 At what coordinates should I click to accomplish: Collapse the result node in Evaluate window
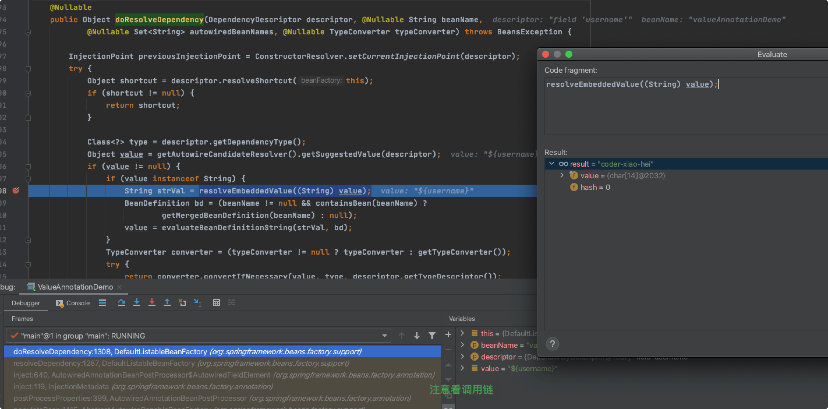[x=552, y=164]
